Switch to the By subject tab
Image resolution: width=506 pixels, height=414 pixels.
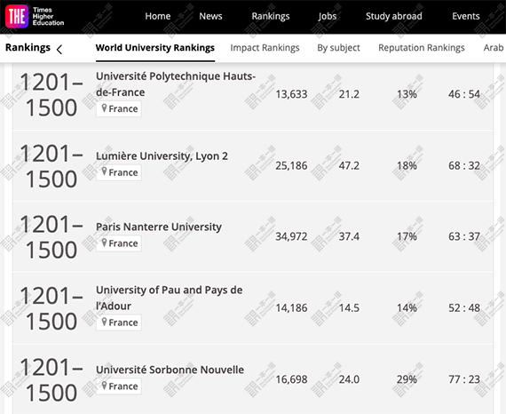coord(338,48)
